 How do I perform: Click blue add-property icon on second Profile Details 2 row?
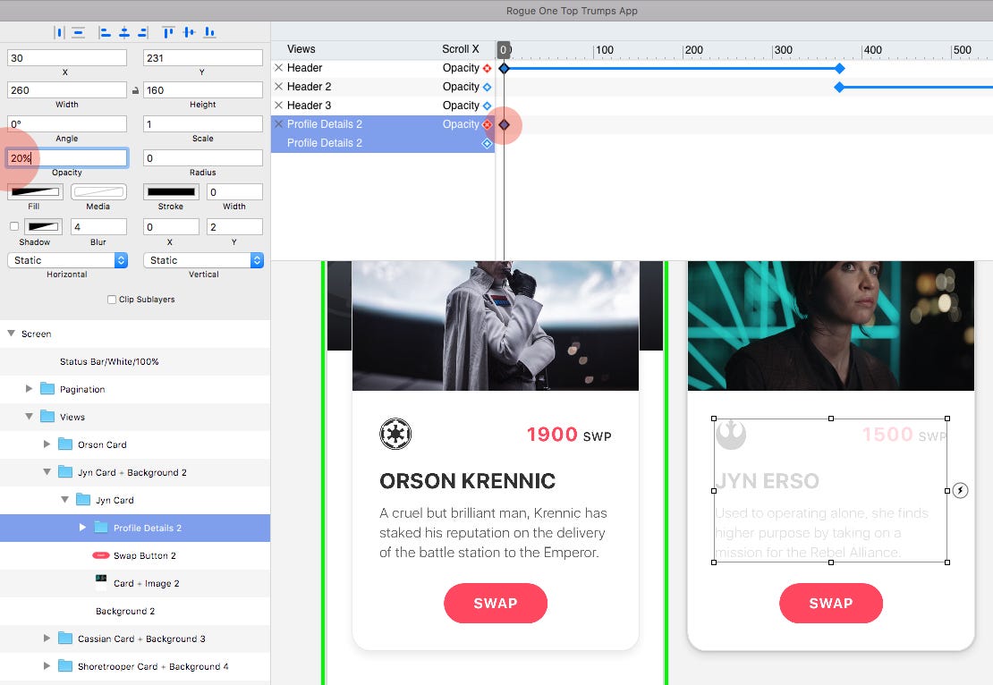[x=487, y=144]
